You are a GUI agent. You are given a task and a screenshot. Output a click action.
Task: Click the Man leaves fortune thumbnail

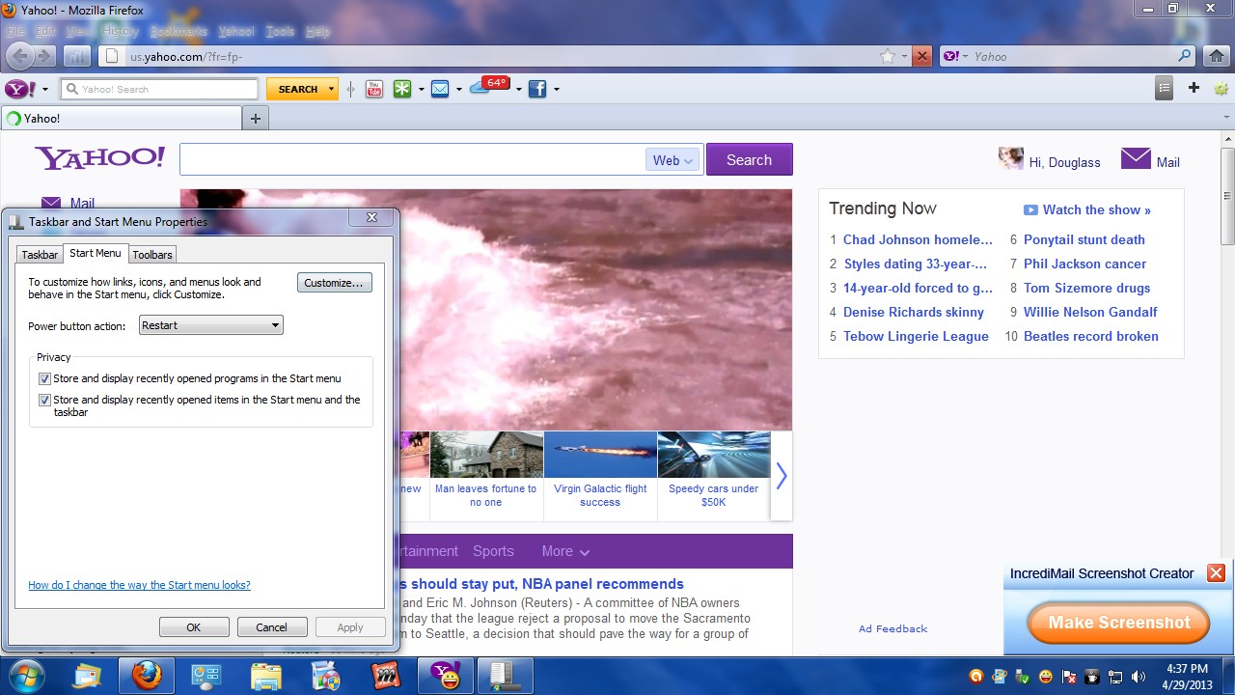click(486, 454)
